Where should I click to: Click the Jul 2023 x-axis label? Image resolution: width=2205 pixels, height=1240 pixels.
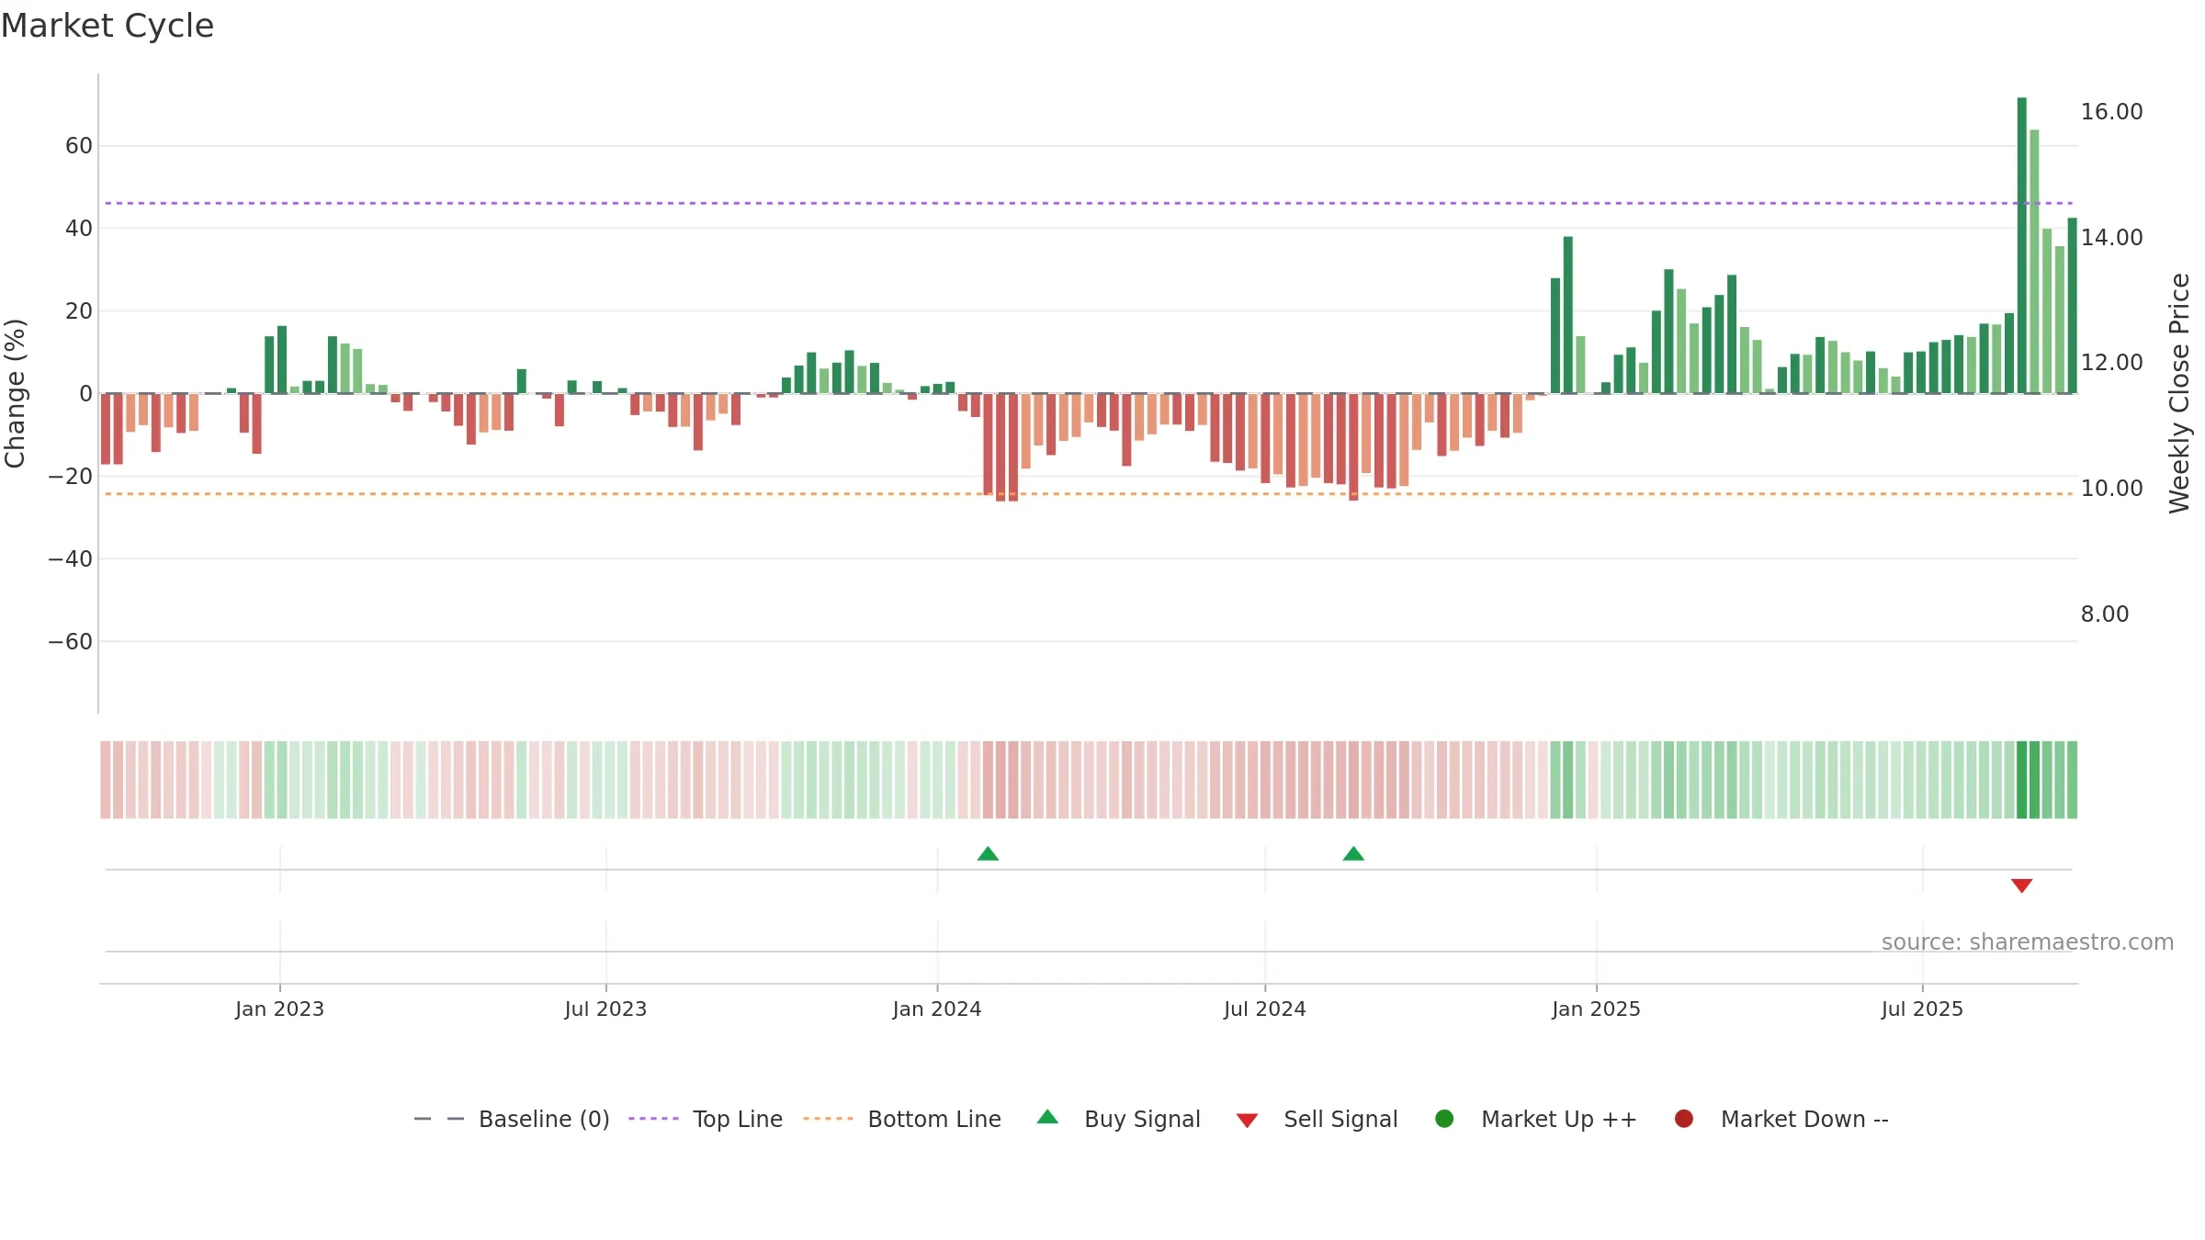605,1009
